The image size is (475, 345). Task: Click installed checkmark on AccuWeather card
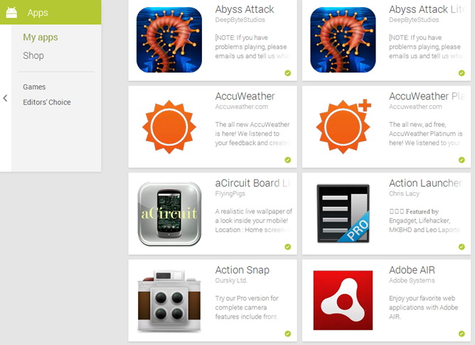(x=288, y=160)
